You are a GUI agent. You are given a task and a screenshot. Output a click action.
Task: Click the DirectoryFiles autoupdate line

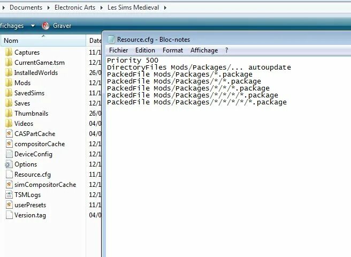tap(199, 67)
